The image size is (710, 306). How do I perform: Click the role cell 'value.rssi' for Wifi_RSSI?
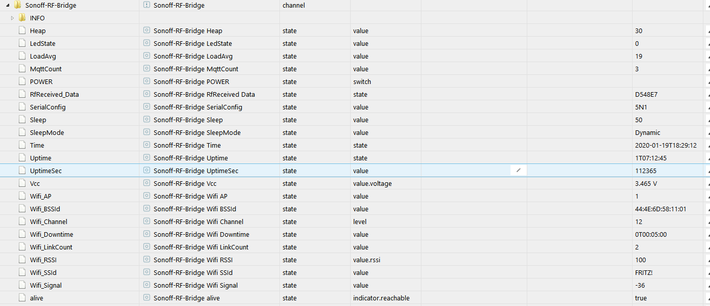click(366, 260)
